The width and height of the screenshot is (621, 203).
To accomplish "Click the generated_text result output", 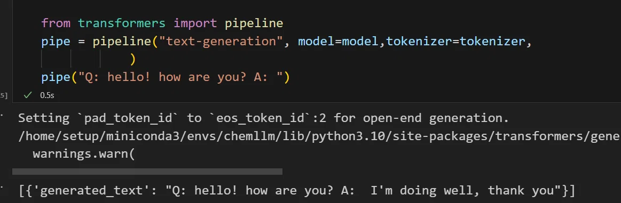I will point(297,191).
